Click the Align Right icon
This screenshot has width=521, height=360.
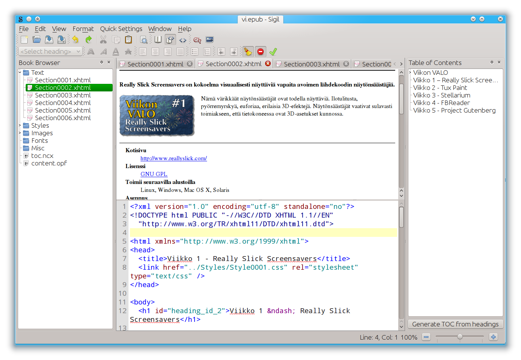click(168, 52)
